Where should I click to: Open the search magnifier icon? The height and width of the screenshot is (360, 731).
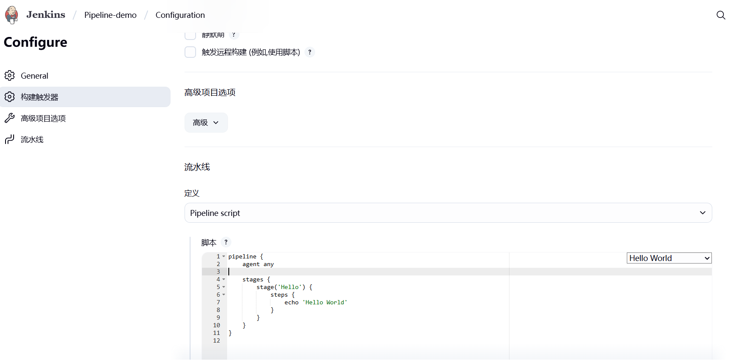click(x=720, y=15)
